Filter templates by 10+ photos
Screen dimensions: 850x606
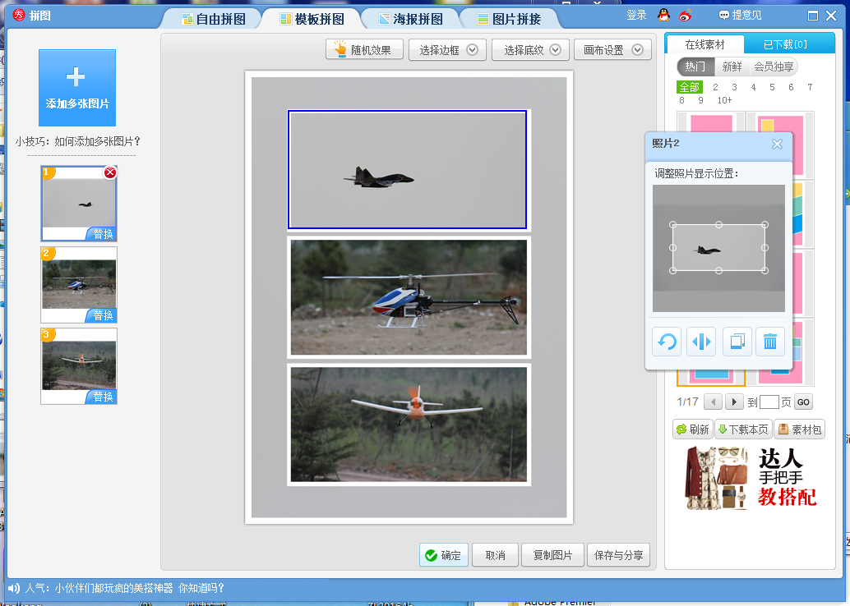pos(725,100)
